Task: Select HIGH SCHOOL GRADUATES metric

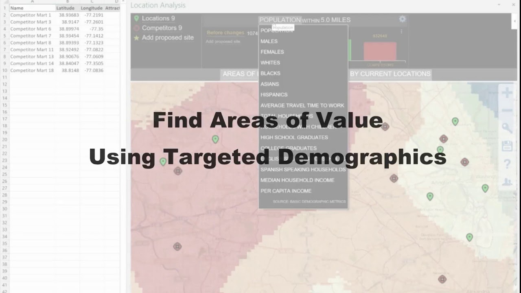Action: pyautogui.click(x=294, y=137)
